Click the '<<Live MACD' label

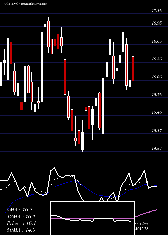[141, 226]
